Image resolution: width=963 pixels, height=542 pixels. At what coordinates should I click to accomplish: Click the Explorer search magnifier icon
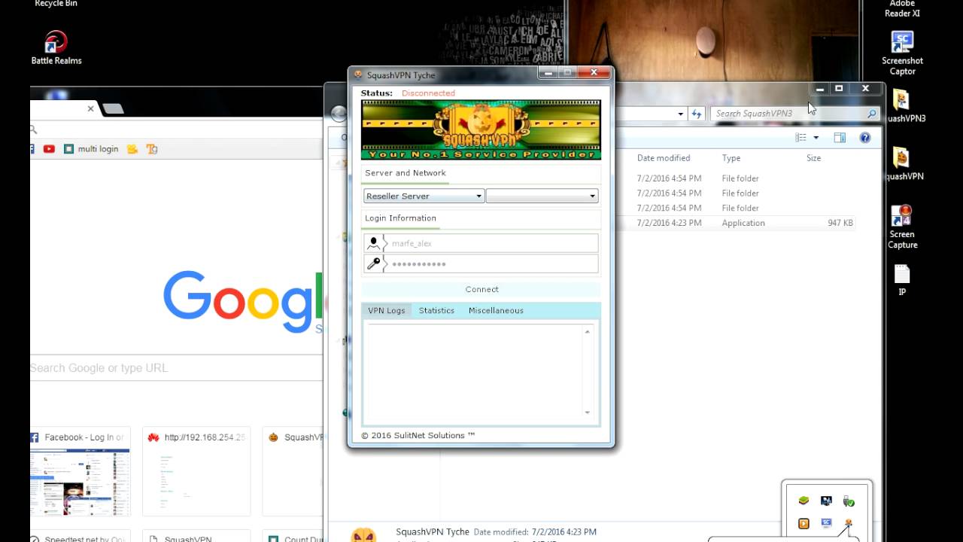pyautogui.click(x=872, y=114)
